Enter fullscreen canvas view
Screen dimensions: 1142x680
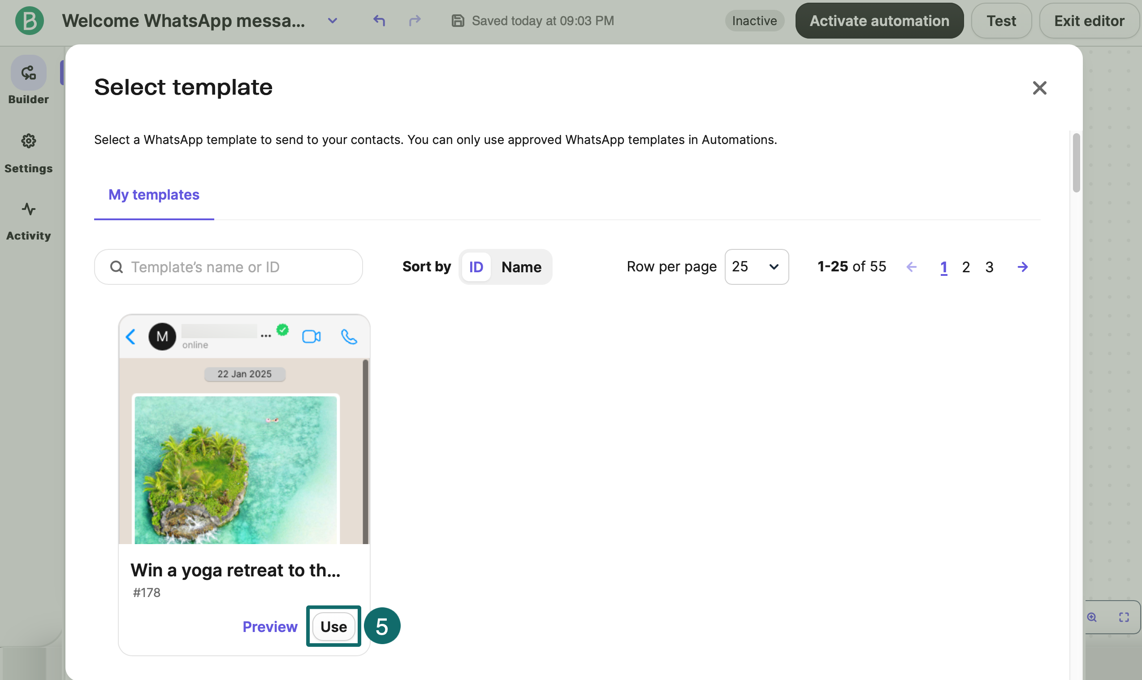[1124, 617]
